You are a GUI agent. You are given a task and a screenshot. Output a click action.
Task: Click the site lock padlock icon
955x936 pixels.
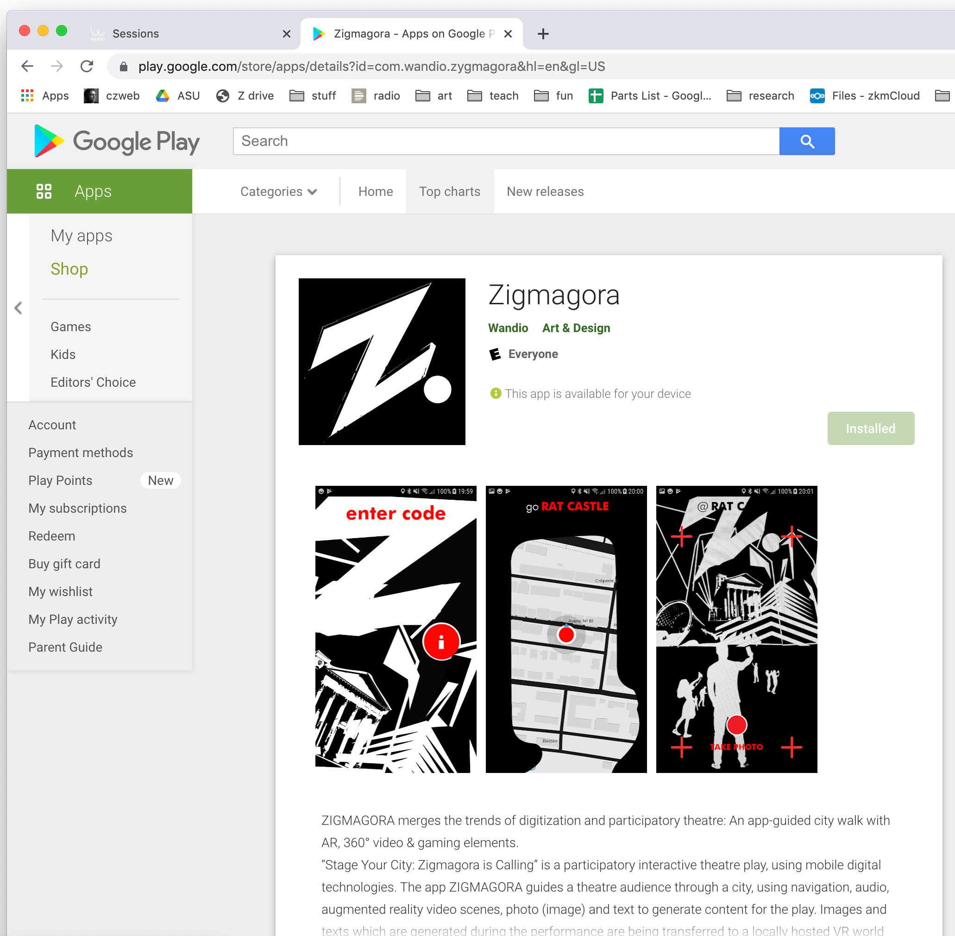(123, 67)
